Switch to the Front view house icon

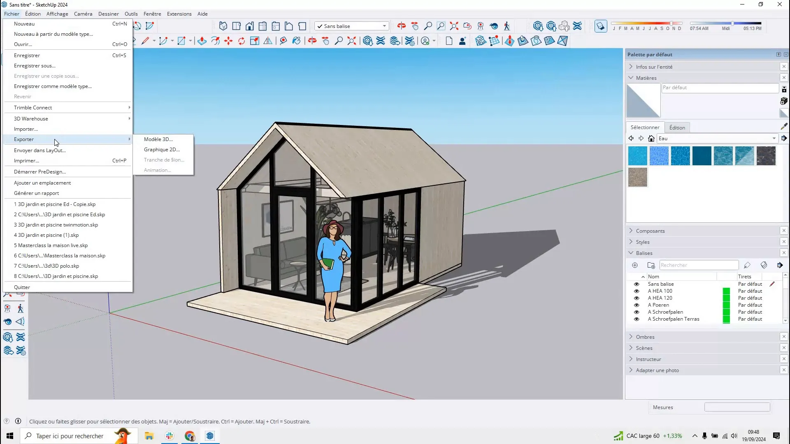[249, 26]
